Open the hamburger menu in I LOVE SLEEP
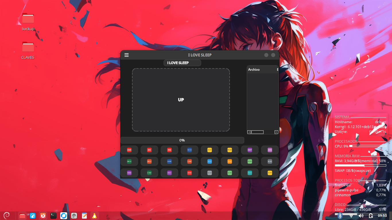 [127, 55]
